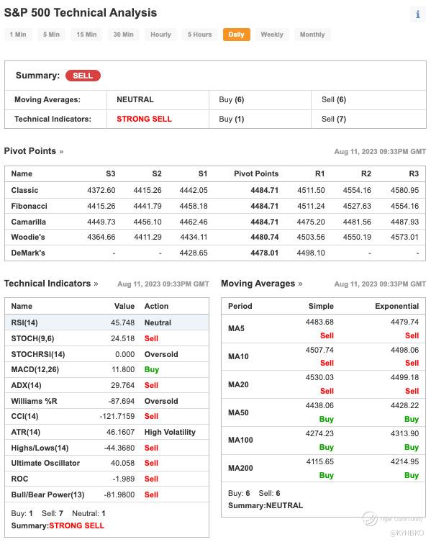Open the Pivot Points section link

34,151
